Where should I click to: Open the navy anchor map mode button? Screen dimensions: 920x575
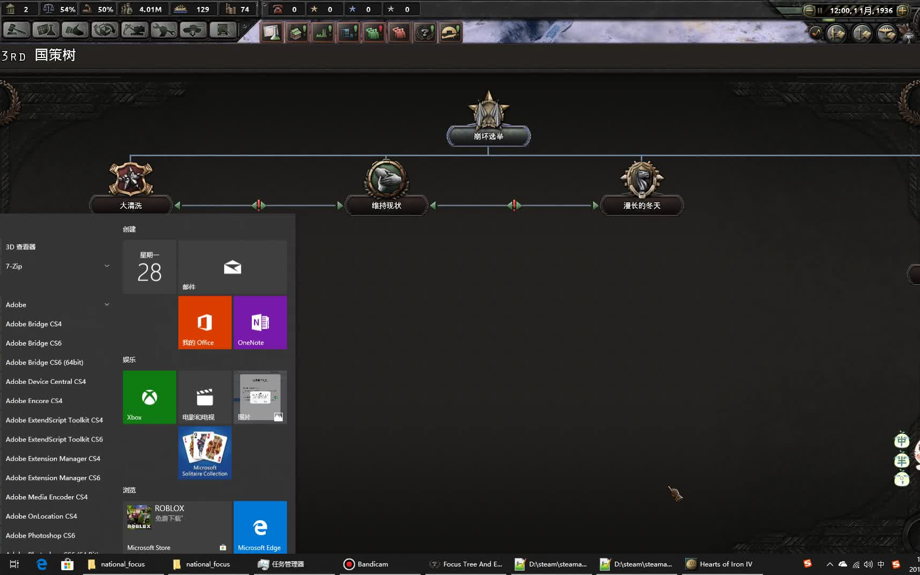click(861, 34)
